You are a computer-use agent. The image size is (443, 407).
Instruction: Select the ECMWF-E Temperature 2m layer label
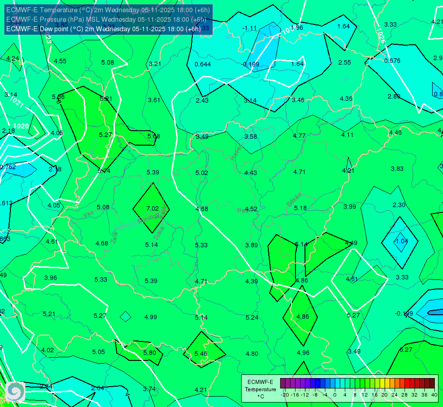pos(108,10)
